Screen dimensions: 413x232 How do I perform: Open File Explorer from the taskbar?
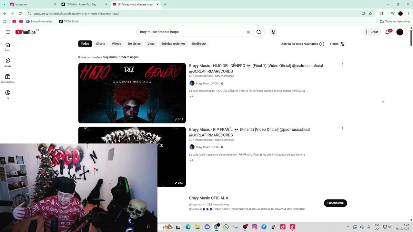coord(197,227)
